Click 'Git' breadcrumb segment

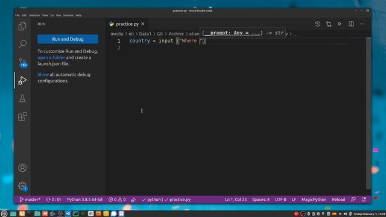(160, 34)
